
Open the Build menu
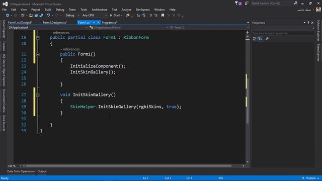tap(48, 10)
